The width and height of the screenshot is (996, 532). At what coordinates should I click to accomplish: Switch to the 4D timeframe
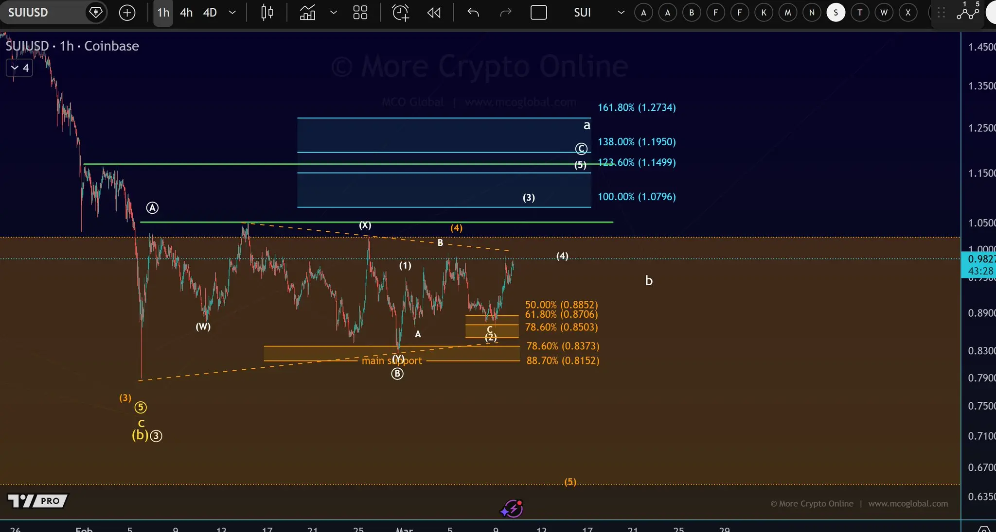(210, 13)
